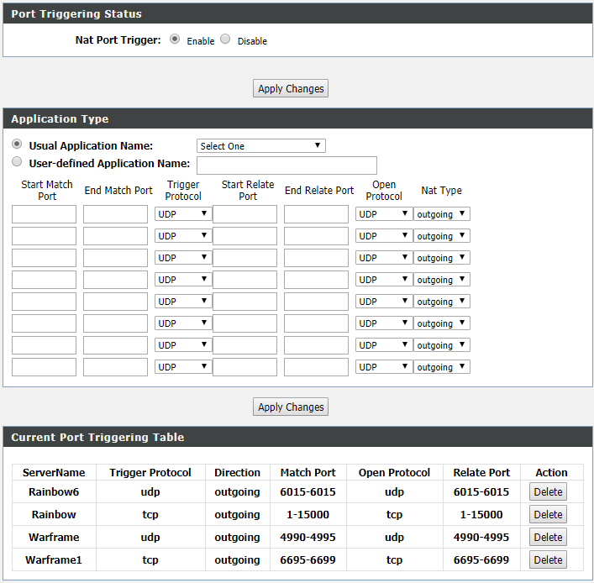Click the third row End Match Port field
Viewport: 594px width, 583px height.
click(x=116, y=258)
